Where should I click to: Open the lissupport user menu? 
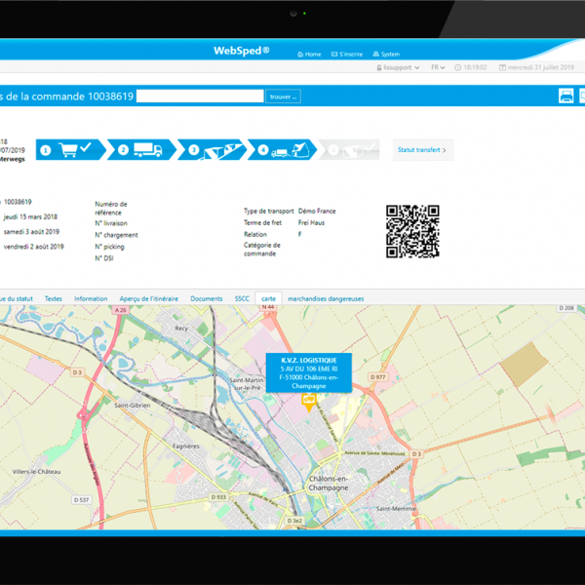[x=398, y=68]
